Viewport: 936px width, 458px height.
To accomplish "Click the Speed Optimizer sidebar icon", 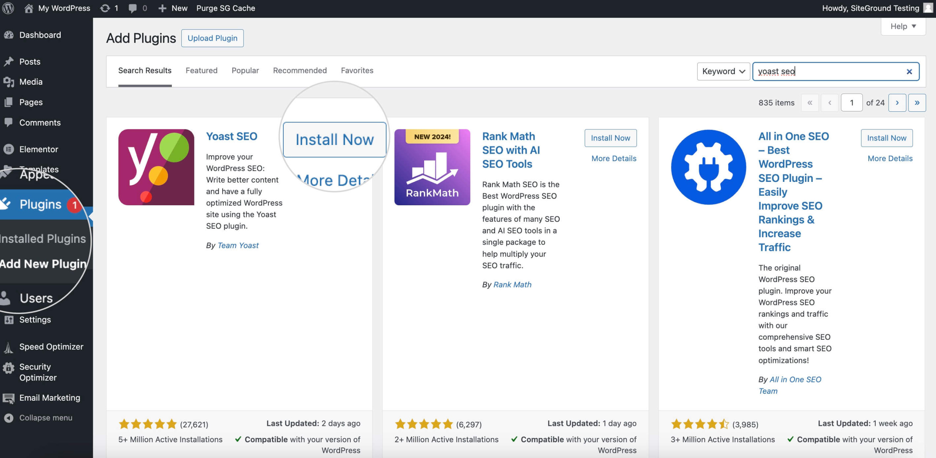I will coord(9,346).
